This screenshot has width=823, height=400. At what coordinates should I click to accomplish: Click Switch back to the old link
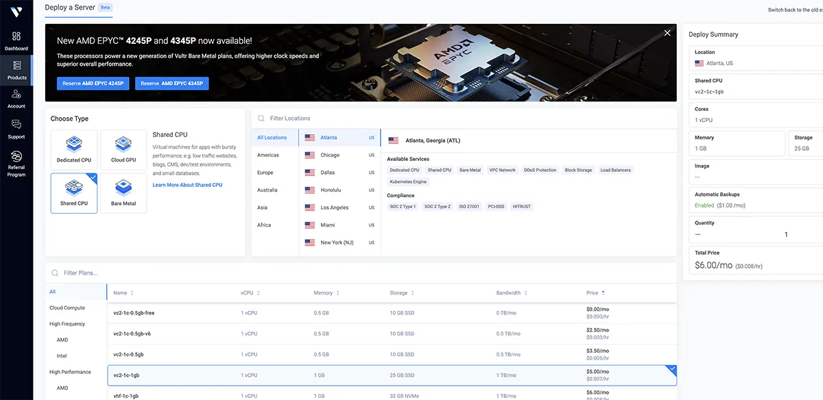tap(795, 10)
